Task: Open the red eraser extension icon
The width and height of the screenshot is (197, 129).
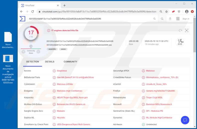Action: point(173,11)
